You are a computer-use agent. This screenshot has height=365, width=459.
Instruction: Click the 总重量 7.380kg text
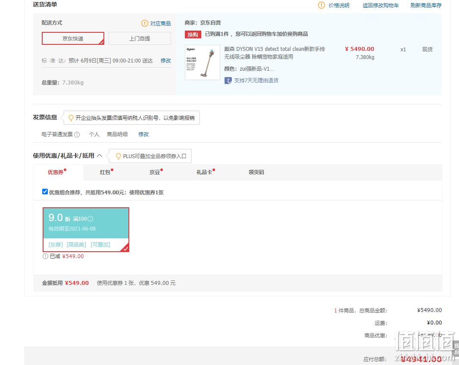coord(62,83)
